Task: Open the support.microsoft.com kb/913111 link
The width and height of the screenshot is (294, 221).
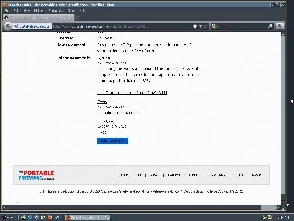Action: coord(132,93)
